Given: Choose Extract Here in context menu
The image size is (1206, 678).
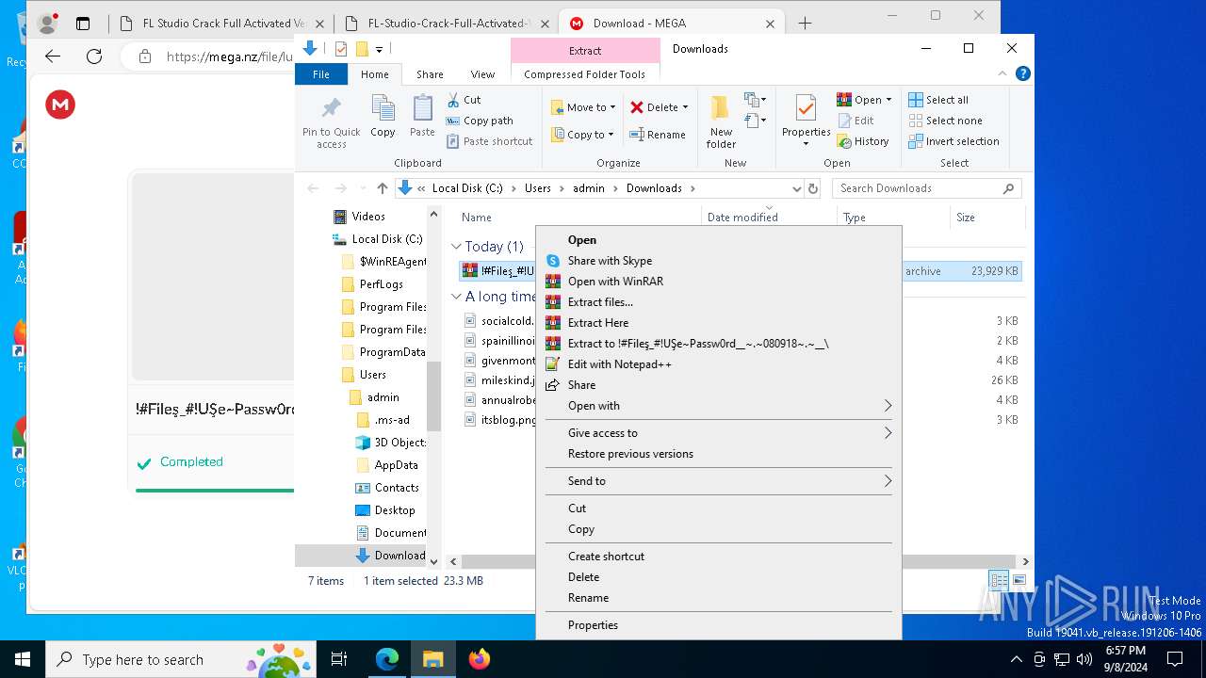Looking at the screenshot, I should point(718,323).
